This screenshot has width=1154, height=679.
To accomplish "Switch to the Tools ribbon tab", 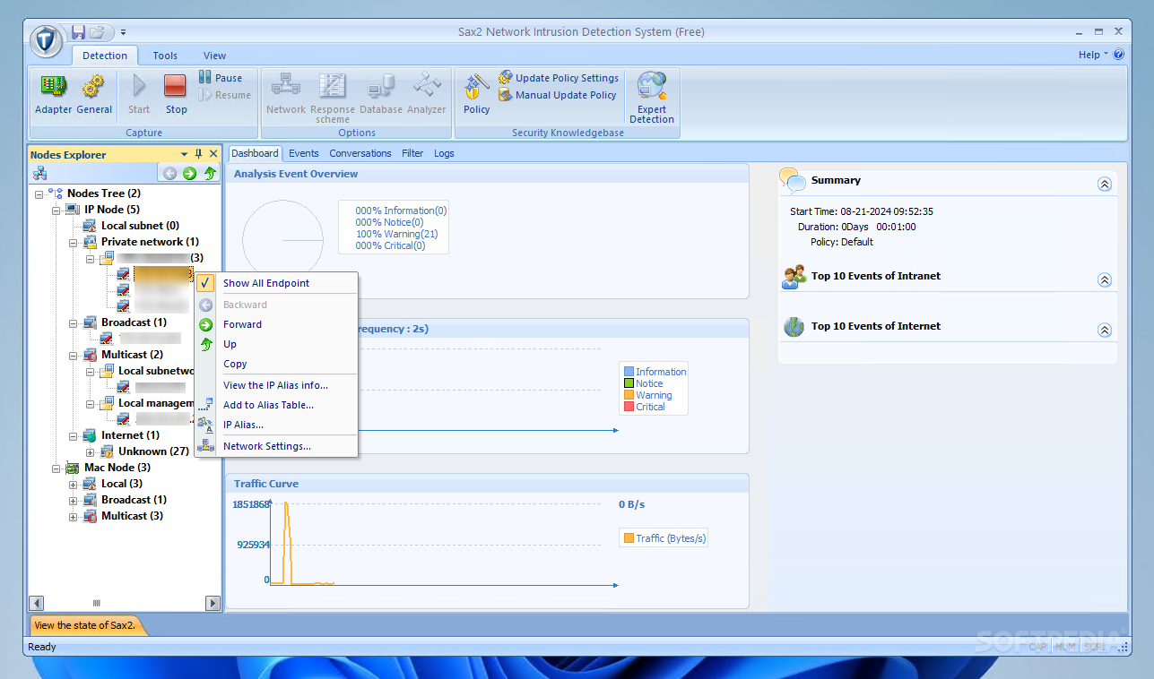I will pos(165,56).
